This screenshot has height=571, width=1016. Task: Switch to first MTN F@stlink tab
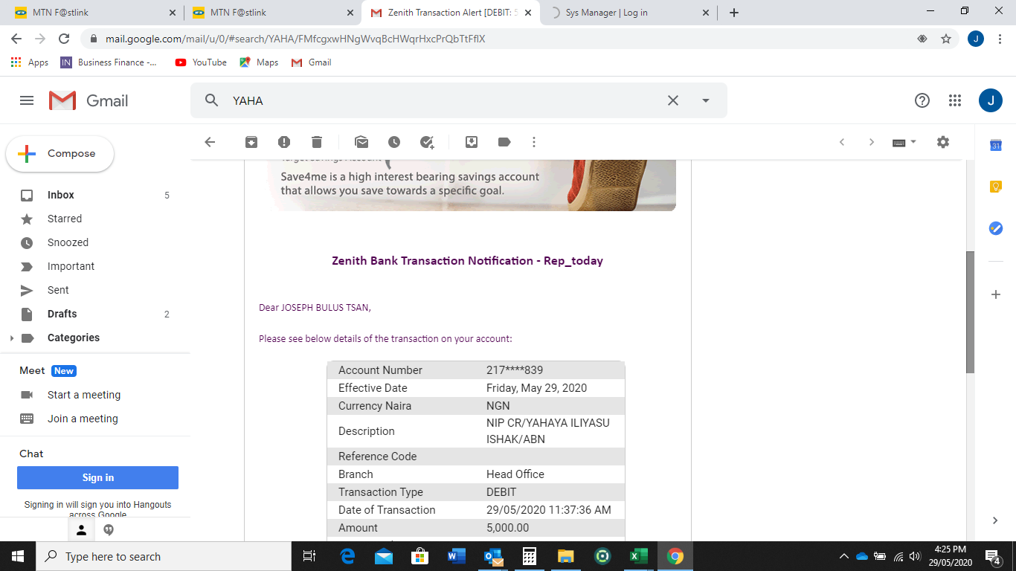[x=94, y=13]
